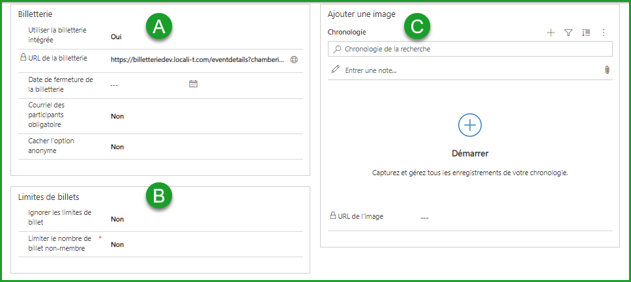The height and width of the screenshot is (282, 631).
Task: Toggle Utiliser la billetterie intégrée value Oui
Action: [x=117, y=38]
